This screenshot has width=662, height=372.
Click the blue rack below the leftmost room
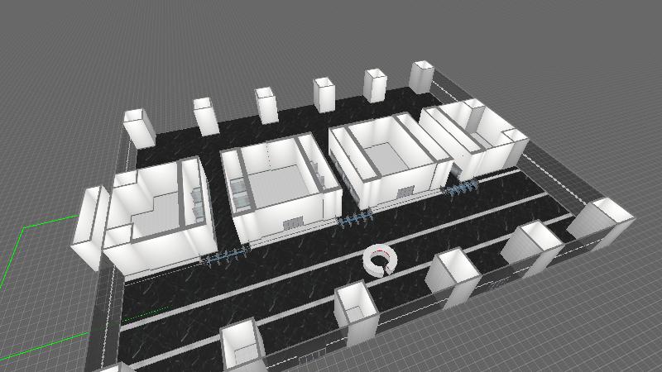click(x=226, y=256)
